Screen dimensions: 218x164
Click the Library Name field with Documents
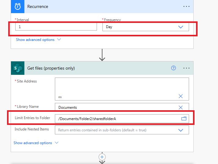[x=122, y=107]
